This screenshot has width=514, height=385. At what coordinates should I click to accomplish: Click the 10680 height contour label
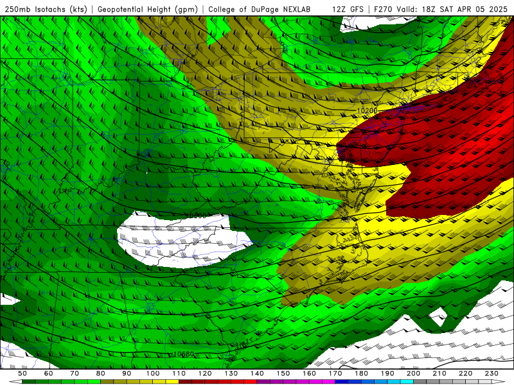(x=183, y=354)
